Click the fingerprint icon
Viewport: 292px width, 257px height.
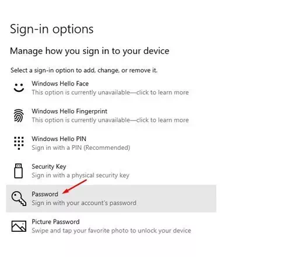click(x=19, y=115)
